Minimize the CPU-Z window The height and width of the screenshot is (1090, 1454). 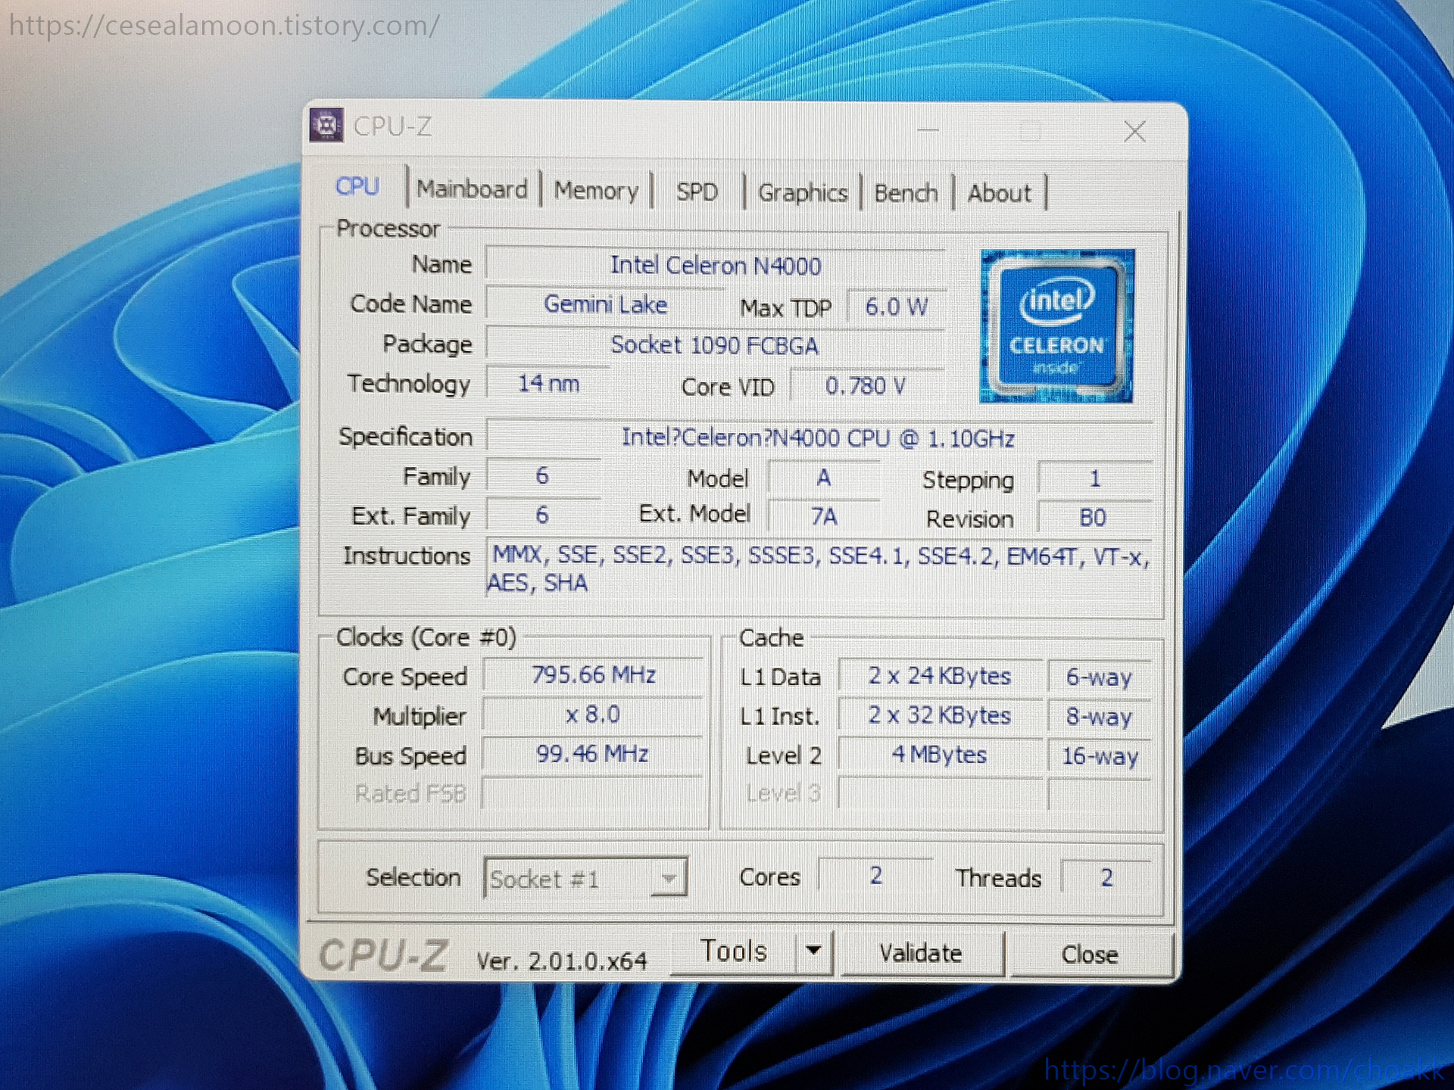tap(928, 130)
